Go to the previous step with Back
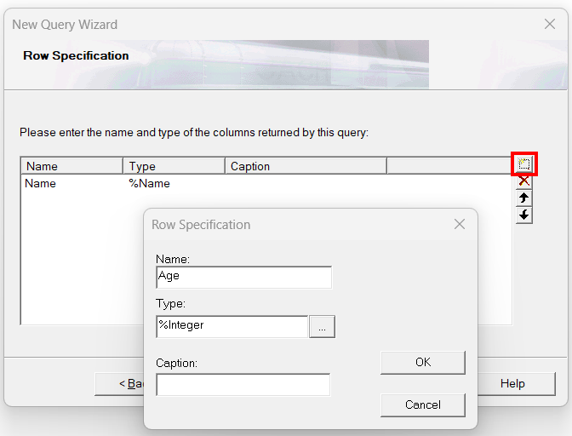The width and height of the screenshot is (572, 436). click(119, 384)
